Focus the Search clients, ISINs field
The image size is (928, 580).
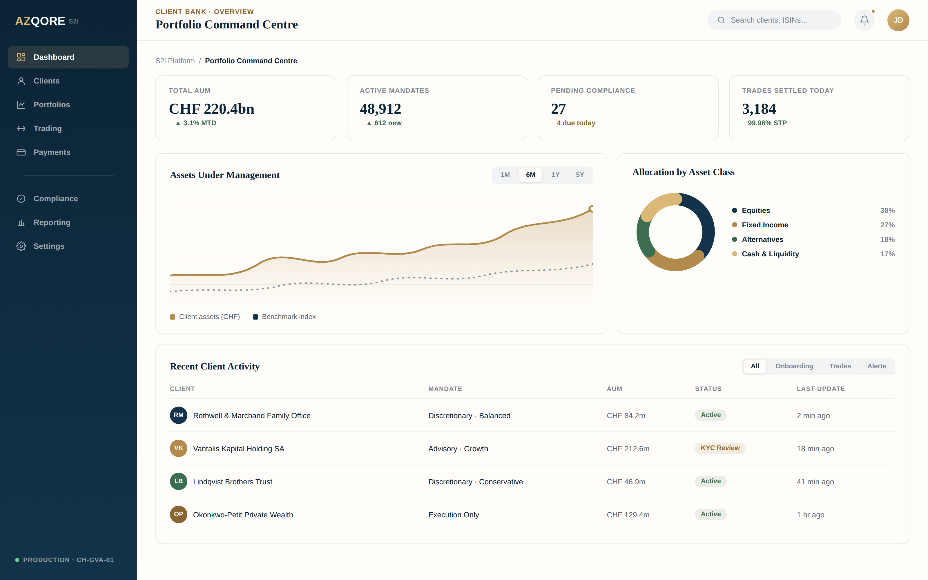click(774, 20)
